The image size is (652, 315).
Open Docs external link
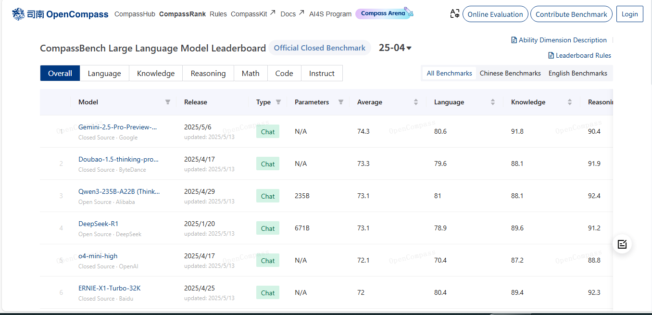click(x=292, y=14)
